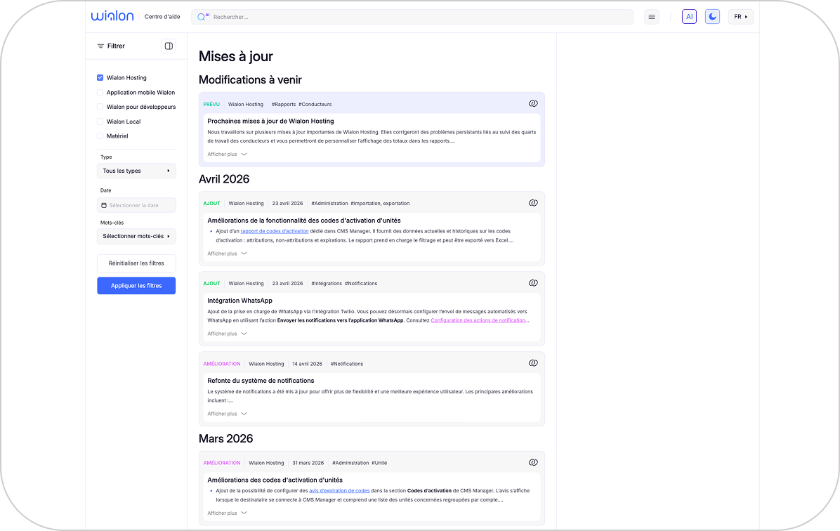
Task: Open the FR language selector
Action: pyautogui.click(x=740, y=17)
